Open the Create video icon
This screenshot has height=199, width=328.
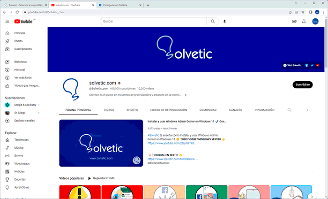(294, 22)
